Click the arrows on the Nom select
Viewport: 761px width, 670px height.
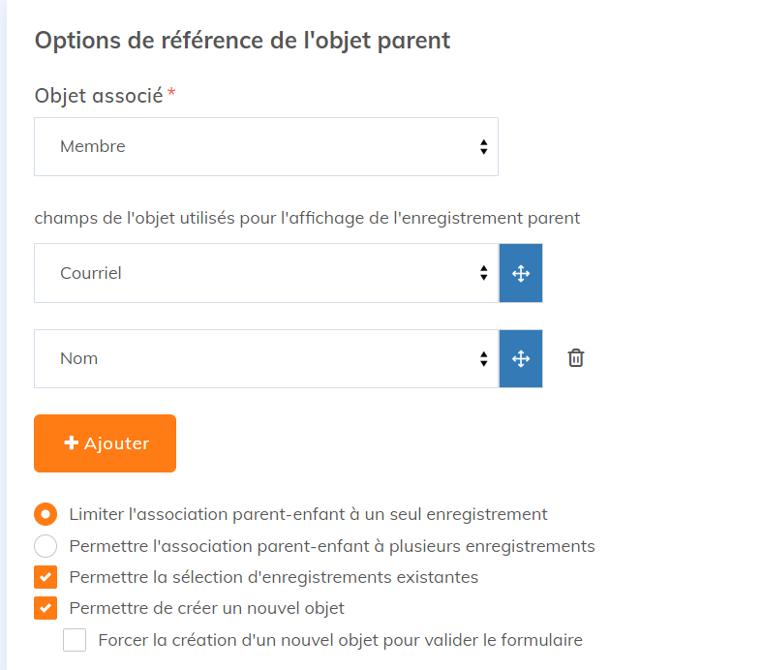(483, 359)
